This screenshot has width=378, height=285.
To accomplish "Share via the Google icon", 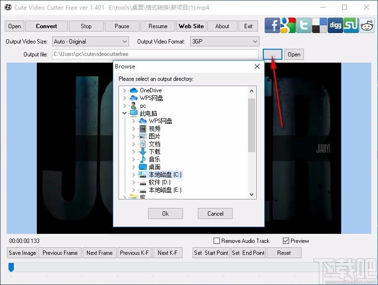I will coord(288,25).
